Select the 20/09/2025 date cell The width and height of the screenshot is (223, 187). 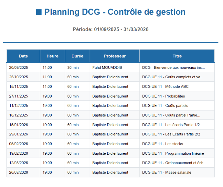pos(19,68)
